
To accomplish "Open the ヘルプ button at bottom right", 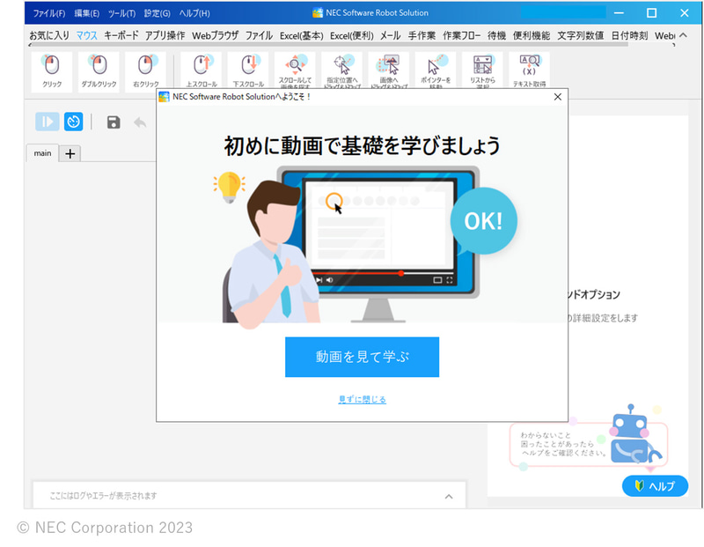I will point(655,486).
